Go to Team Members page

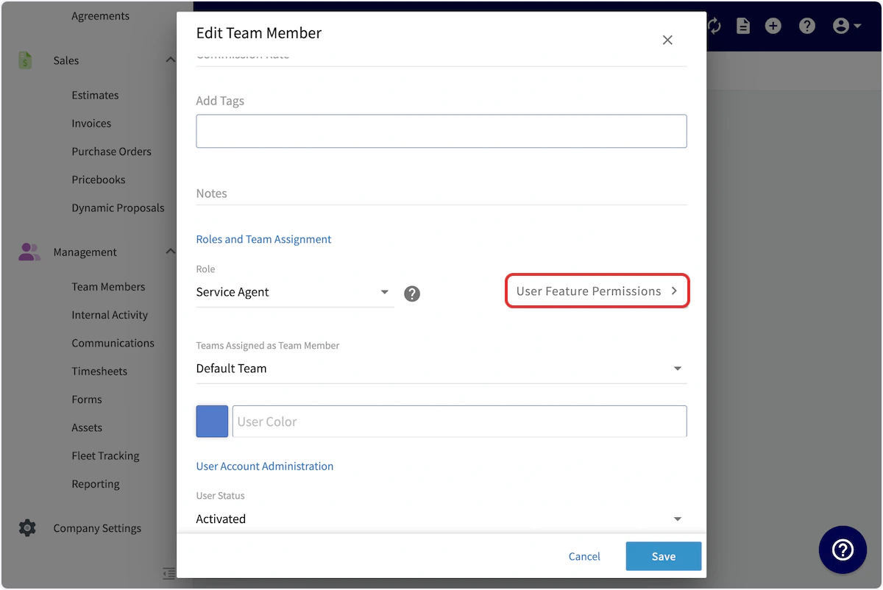pos(108,286)
